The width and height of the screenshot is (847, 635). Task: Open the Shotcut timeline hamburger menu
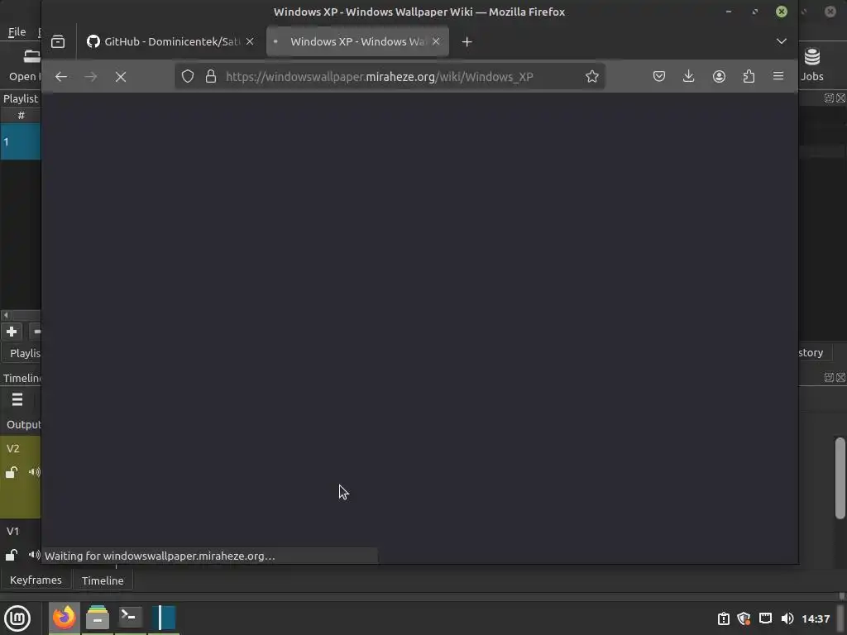click(17, 400)
